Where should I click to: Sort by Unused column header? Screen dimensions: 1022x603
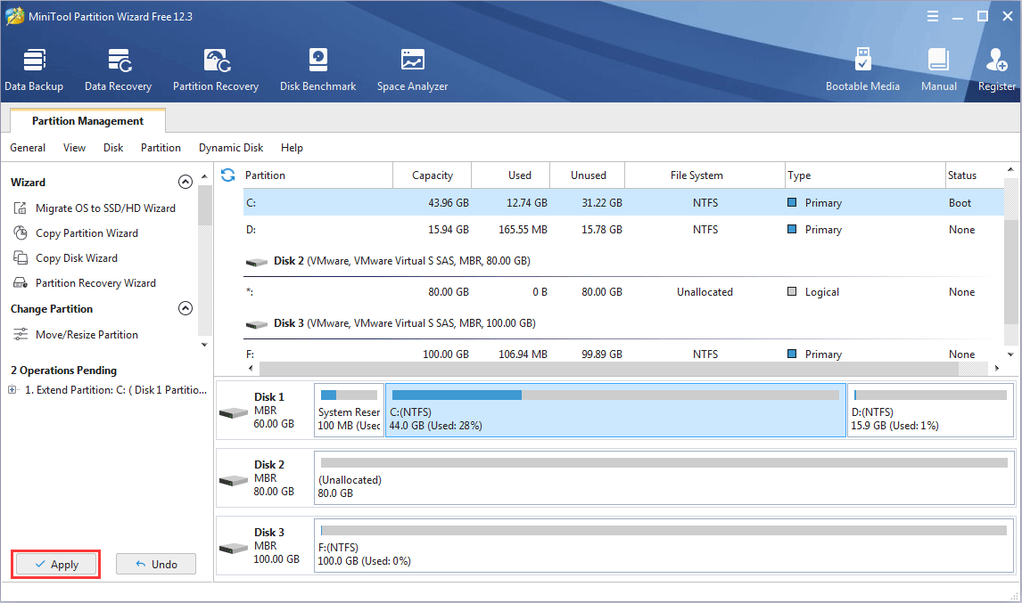(x=588, y=175)
